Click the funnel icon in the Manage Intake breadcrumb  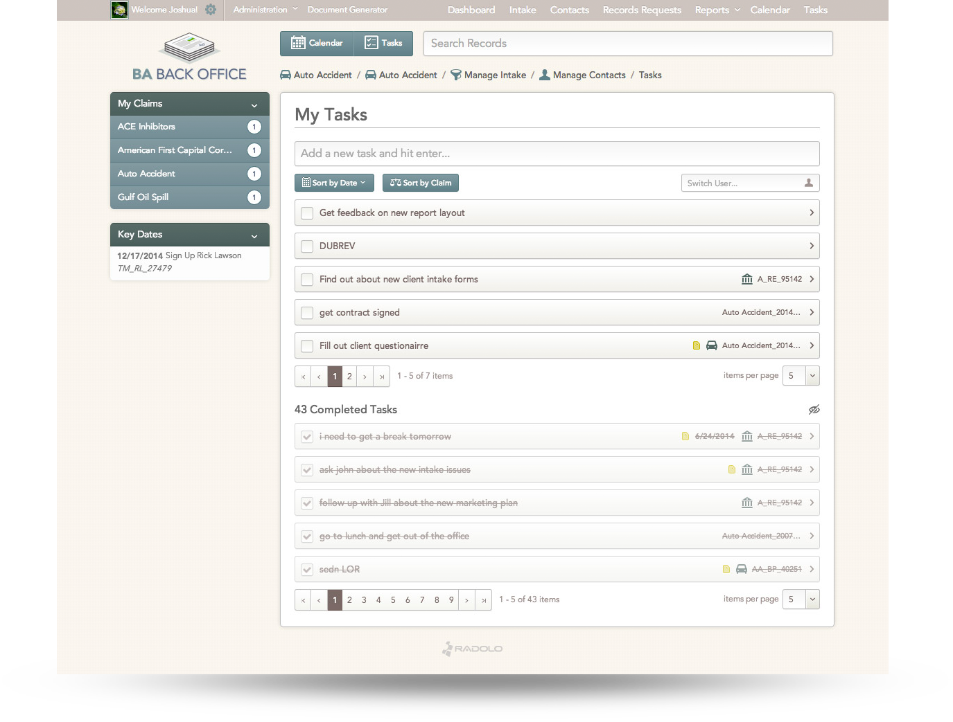(455, 75)
